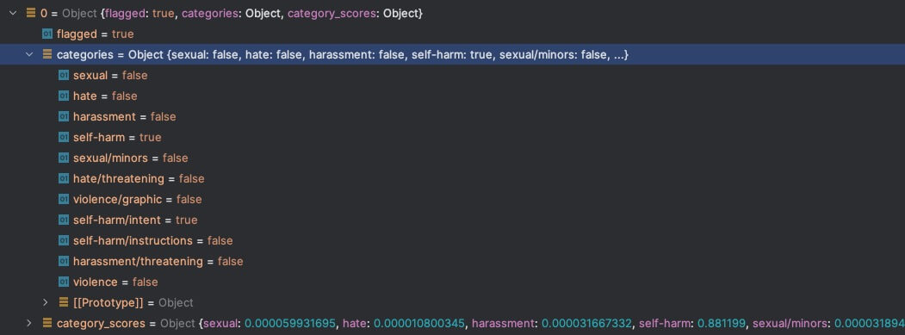Click the field icon next to hate = false
This screenshot has height=335, width=905.
[x=64, y=96]
